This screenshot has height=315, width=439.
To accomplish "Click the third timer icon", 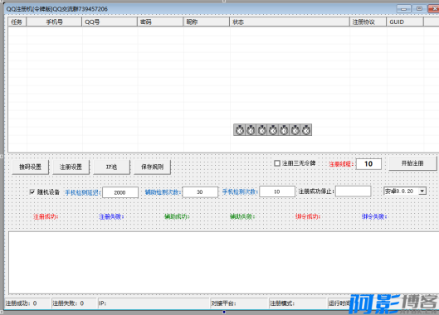I will click(261, 130).
